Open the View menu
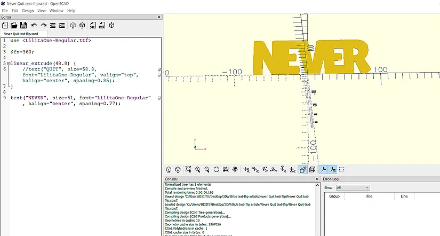This screenshot has width=440, height=236. tap(42, 11)
